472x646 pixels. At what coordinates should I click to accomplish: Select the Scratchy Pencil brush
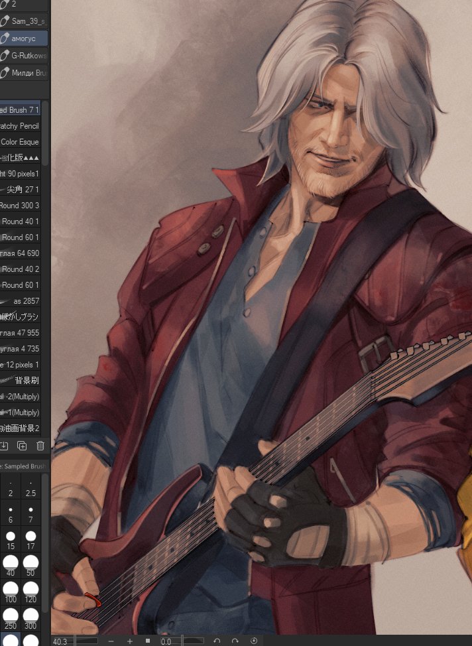point(20,125)
